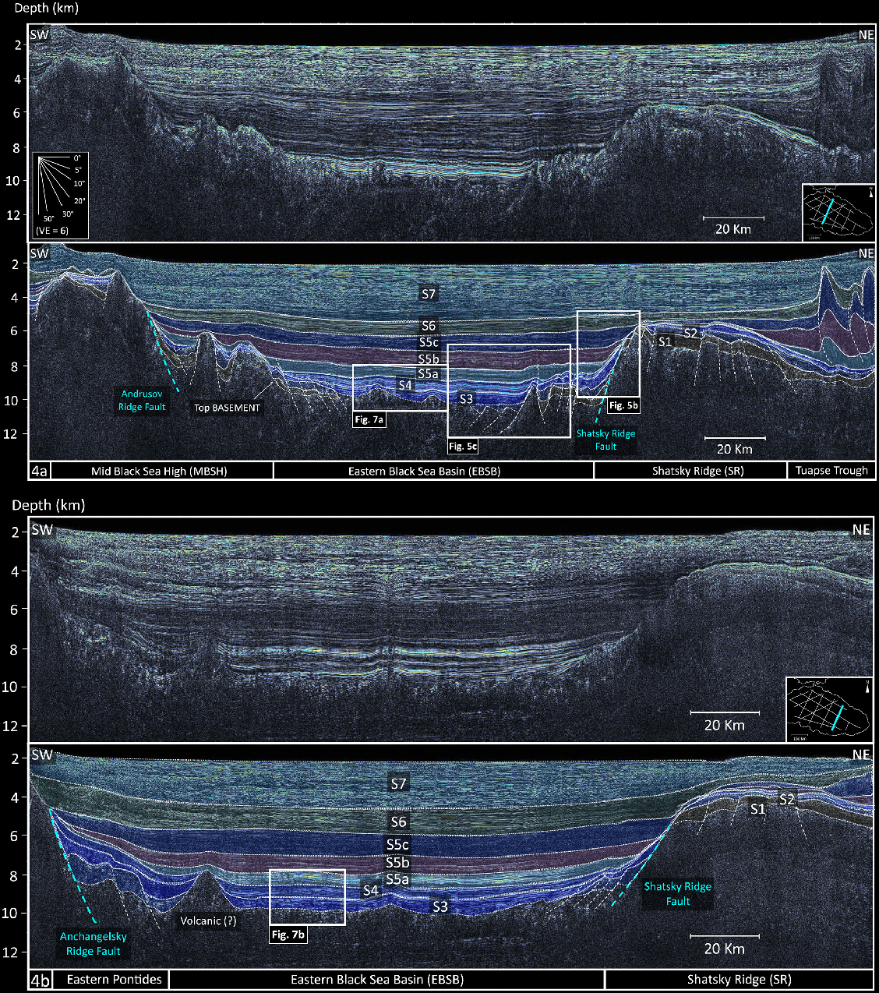The width and height of the screenshot is (879, 993).
Task: Open the Fig. 7b callout label
Action: point(288,935)
